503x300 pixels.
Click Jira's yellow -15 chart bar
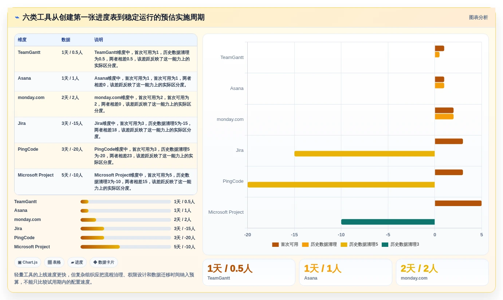pyautogui.click(x=365, y=154)
